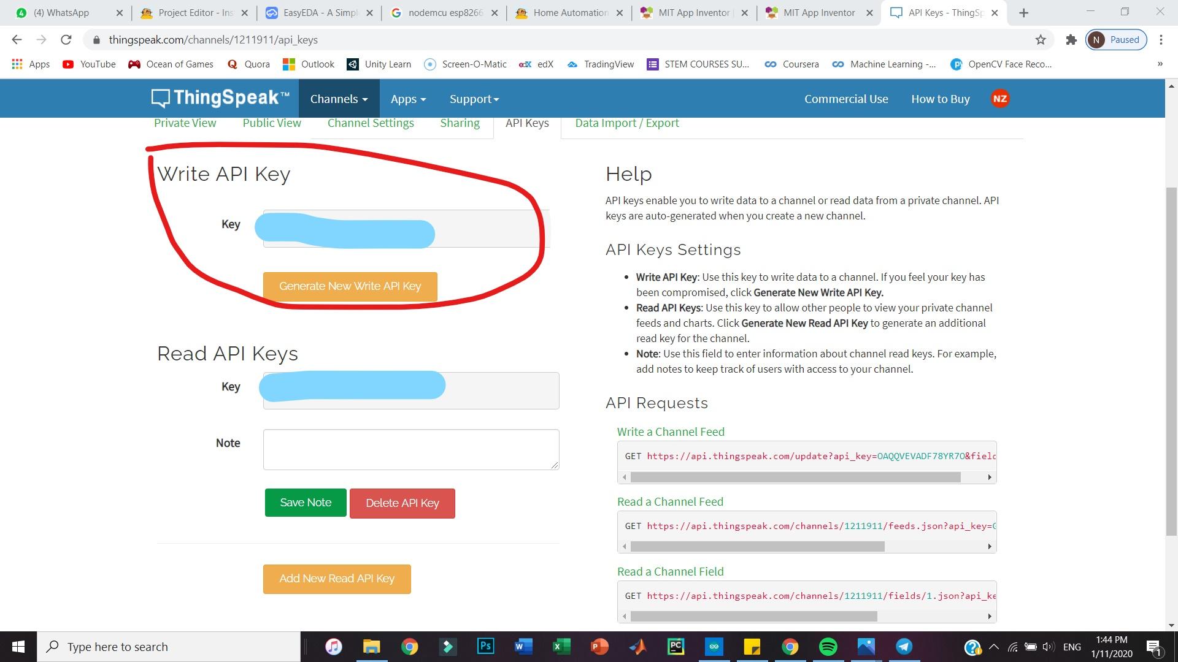Image resolution: width=1178 pixels, height=662 pixels.
Task: Click the Write a Channel Feed horizontal scrollbar
Action: (x=795, y=477)
